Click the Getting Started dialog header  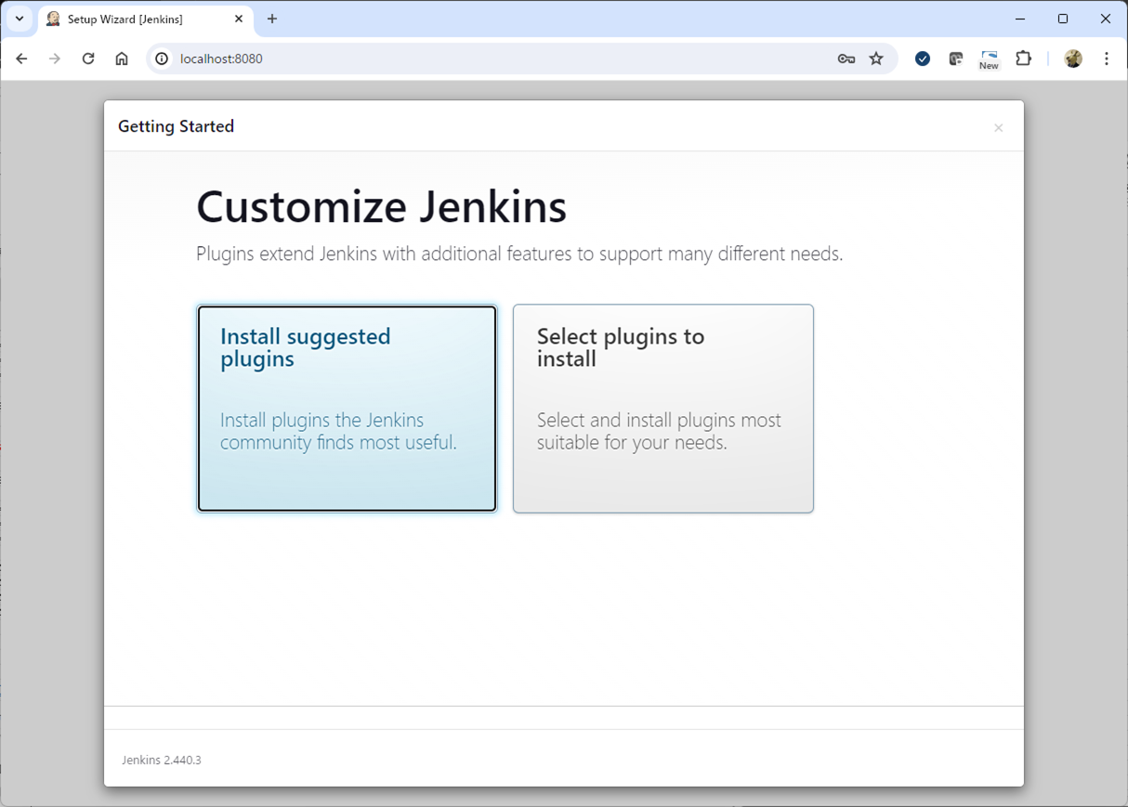[x=176, y=126]
